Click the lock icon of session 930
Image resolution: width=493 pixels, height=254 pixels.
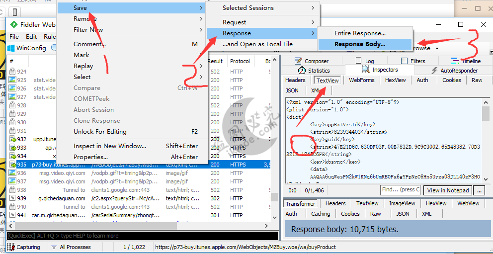[x=12, y=122]
